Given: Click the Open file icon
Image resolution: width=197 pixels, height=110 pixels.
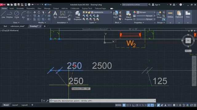Looking at the screenshot, I should [12, 5].
